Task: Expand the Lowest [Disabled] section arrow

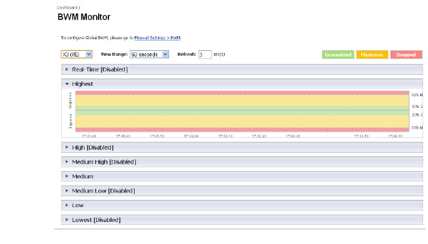Action: click(x=67, y=219)
